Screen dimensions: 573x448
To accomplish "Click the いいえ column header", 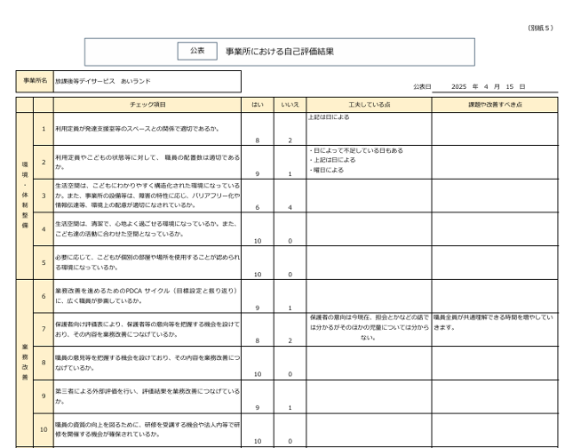I will [290, 105].
